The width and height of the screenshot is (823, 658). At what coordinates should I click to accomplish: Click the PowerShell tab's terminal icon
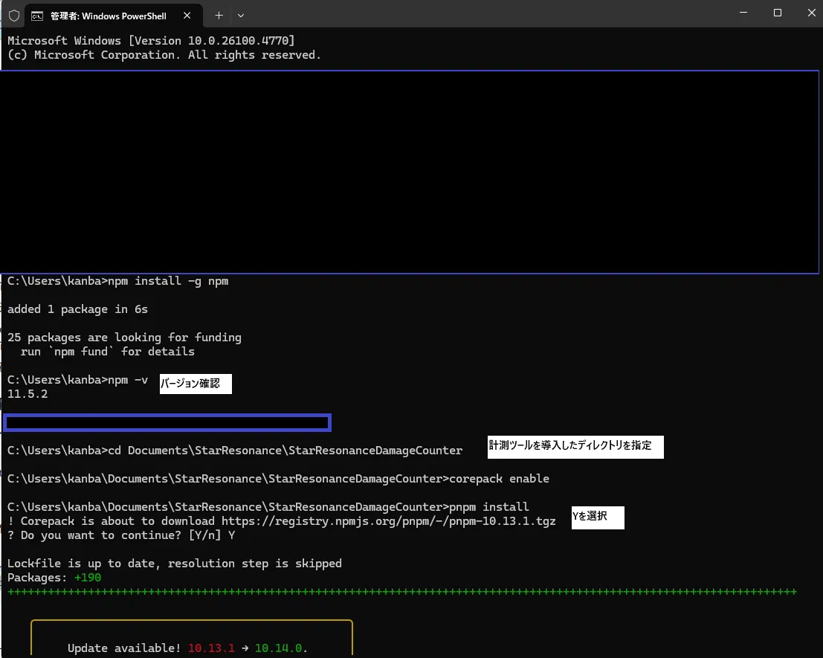coord(36,15)
